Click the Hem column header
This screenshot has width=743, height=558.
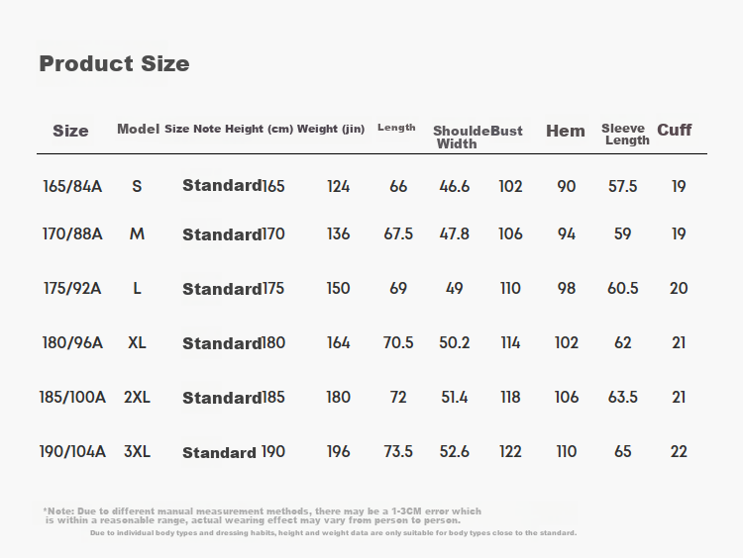pos(566,131)
